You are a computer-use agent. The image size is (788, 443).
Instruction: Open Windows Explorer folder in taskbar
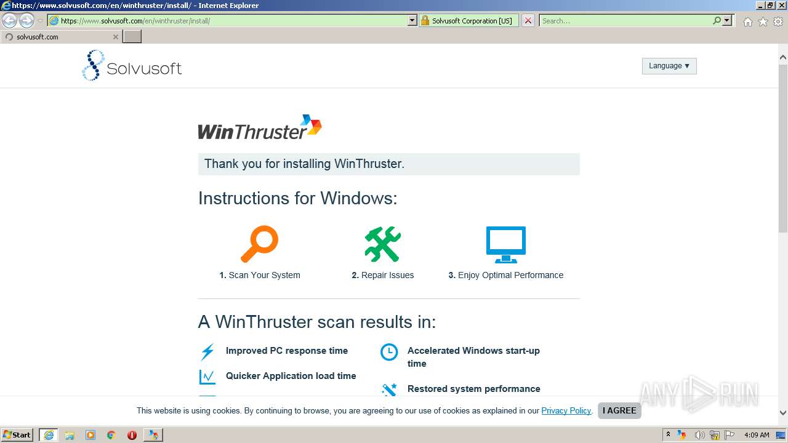[x=70, y=435]
